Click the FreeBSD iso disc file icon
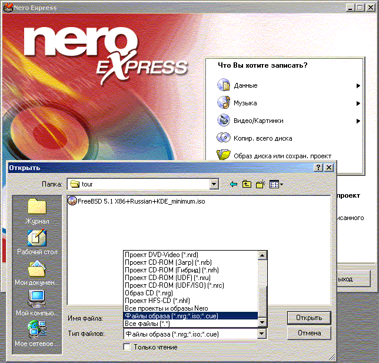Screen dimensions: 379x363 72,201
